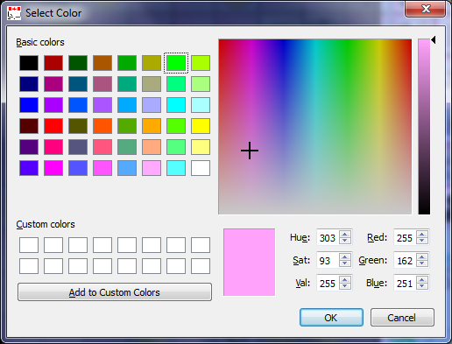The image size is (452, 344).
Task: Cancel the color selection
Action: click(402, 318)
